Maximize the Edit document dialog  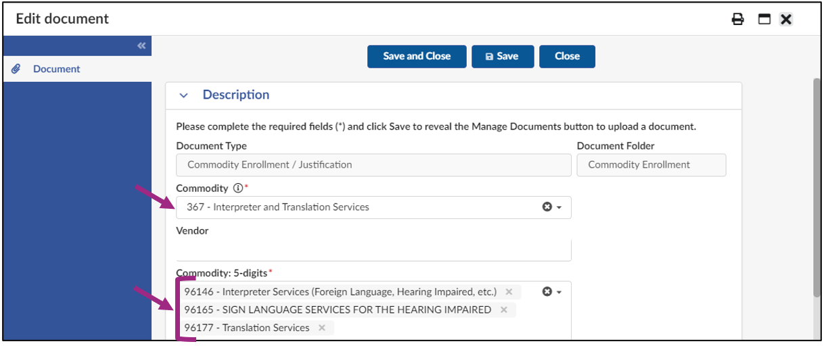764,19
